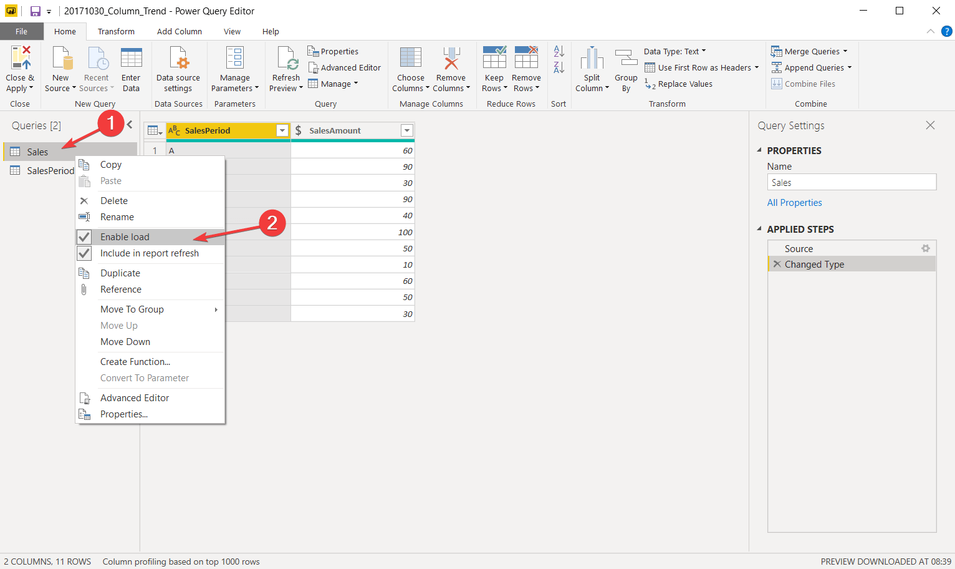955x569 pixels.
Task: Open the SalesAmount column filter dropdown
Action: click(407, 130)
